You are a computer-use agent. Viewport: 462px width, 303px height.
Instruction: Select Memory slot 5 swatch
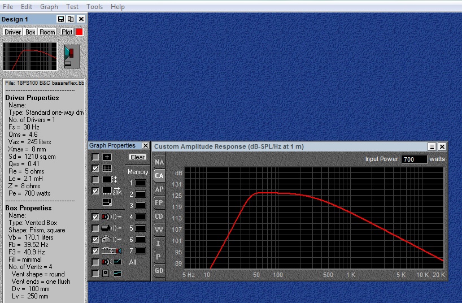(x=141, y=228)
